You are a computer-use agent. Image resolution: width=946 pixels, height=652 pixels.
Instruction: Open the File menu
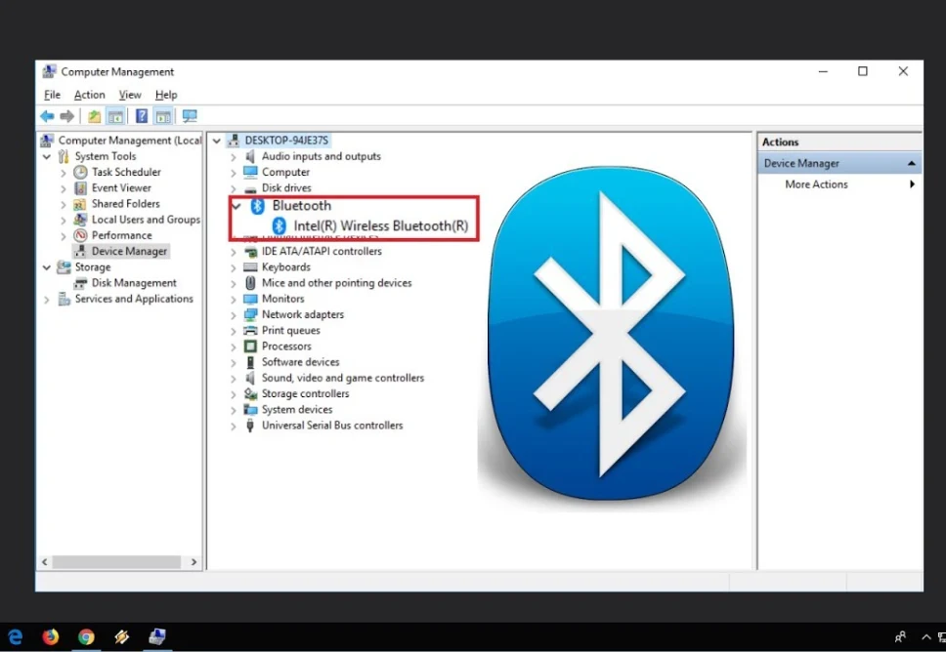pyautogui.click(x=52, y=95)
